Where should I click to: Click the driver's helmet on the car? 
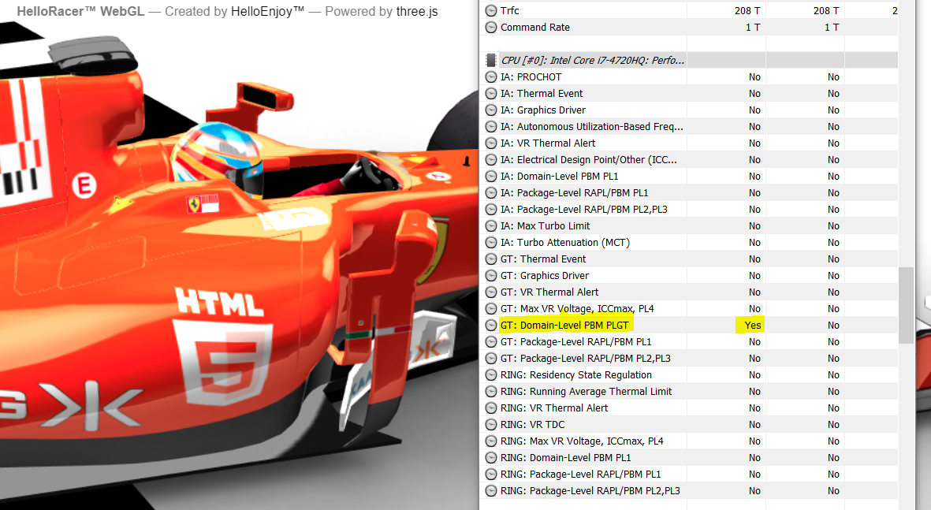coord(218,159)
